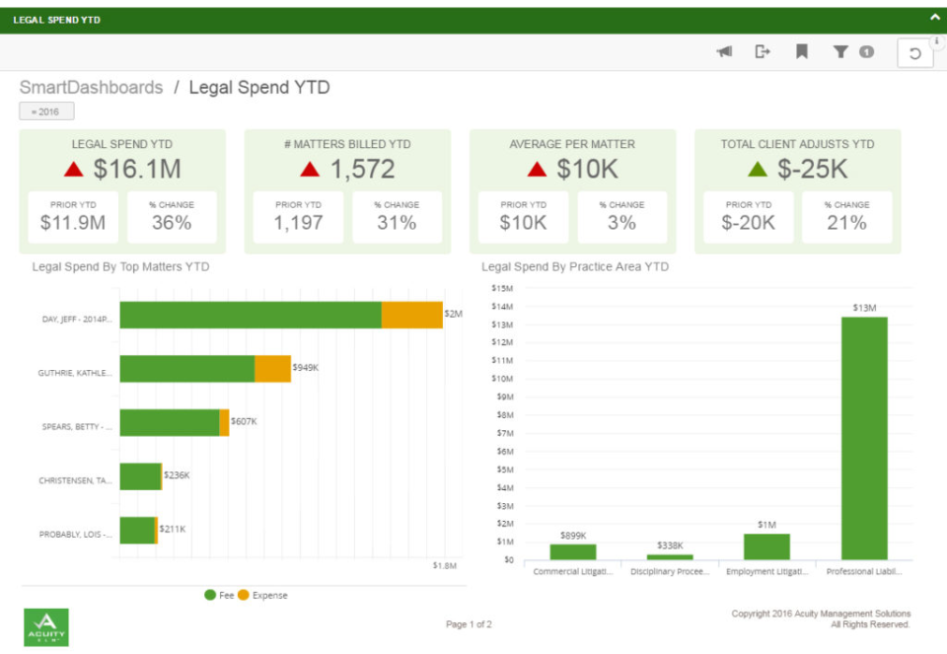Click the Acuity ELM logo
This screenshot has width=947, height=654.
(45, 627)
